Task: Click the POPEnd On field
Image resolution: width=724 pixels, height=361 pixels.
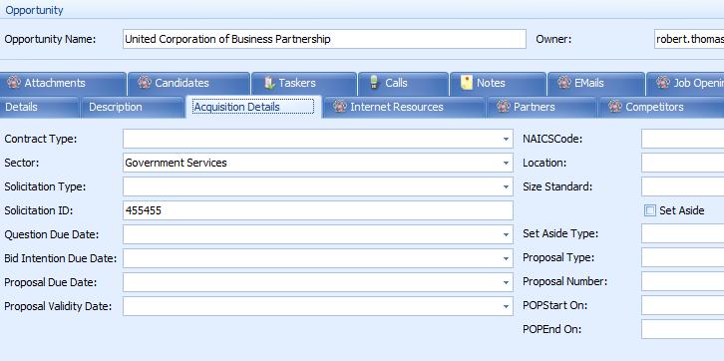Action: tap(682, 330)
